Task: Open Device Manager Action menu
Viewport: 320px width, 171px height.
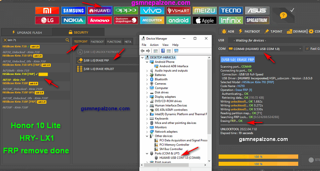Action: (x=154, y=45)
